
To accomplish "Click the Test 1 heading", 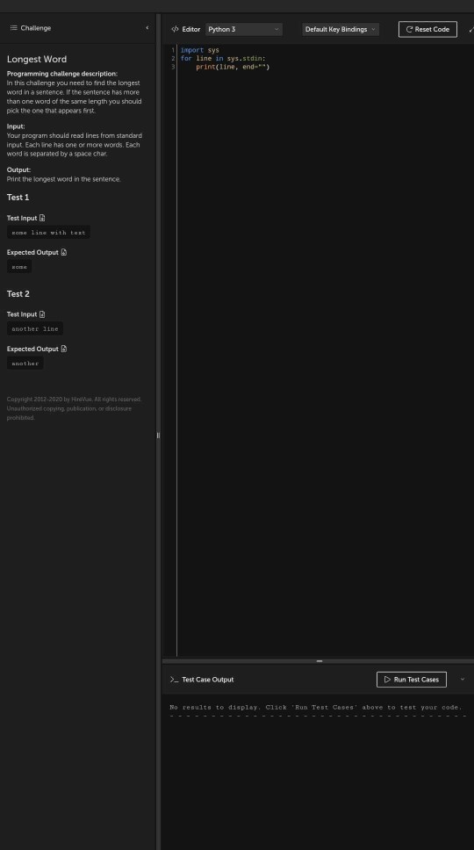I will pyautogui.click(x=18, y=198).
